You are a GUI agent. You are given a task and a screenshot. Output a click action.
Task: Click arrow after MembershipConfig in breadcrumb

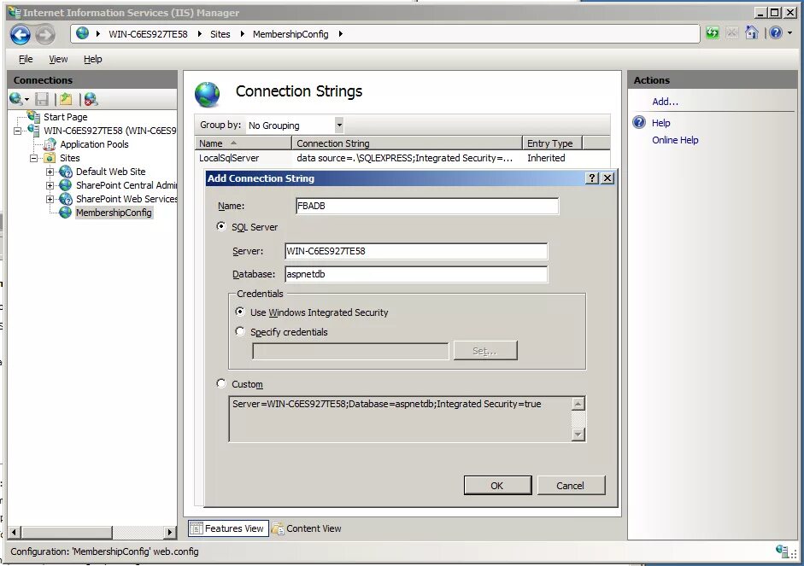click(340, 34)
